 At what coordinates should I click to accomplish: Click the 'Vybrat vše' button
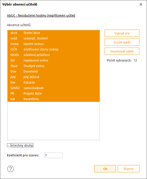tap(122, 33)
